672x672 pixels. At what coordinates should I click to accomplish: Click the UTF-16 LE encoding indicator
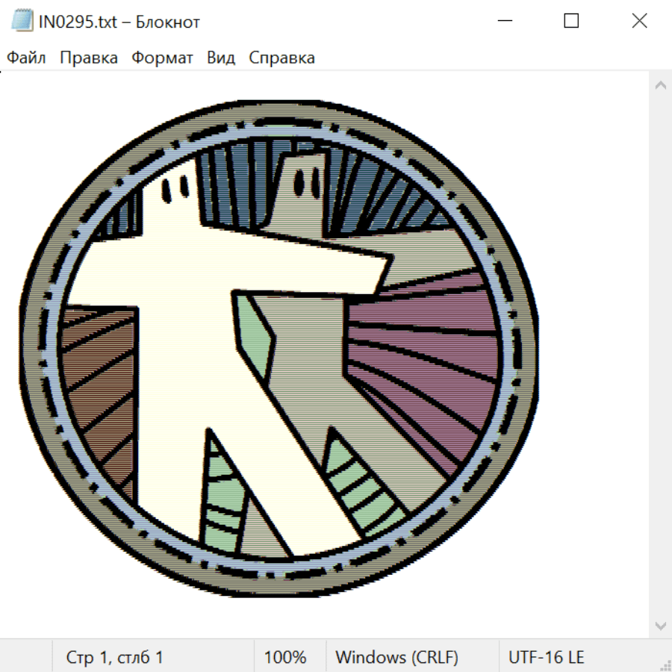point(547,657)
